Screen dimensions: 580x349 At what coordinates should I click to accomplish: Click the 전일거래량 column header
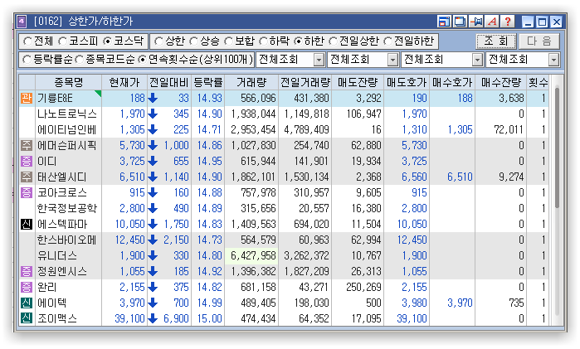pyautogui.click(x=305, y=82)
